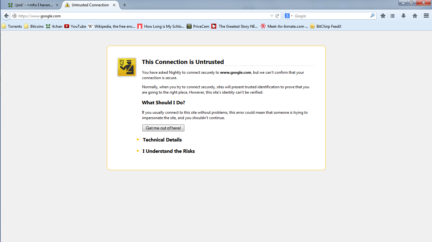This screenshot has height=242, width=432.
Task: Open How Long is My Schlo... bookmark
Action: (x=161, y=26)
